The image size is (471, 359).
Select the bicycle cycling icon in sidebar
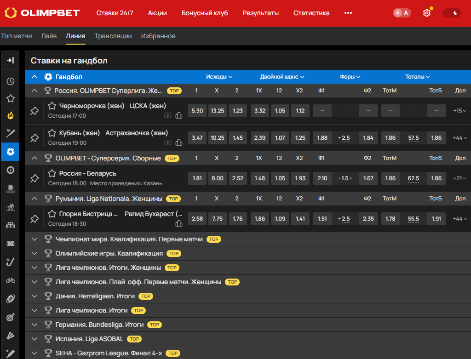coord(11,280)
